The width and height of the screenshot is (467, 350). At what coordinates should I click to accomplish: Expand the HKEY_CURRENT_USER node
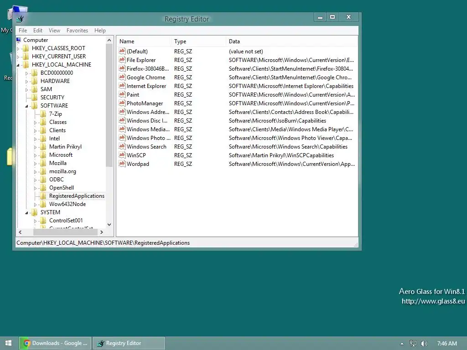point(18,57)
